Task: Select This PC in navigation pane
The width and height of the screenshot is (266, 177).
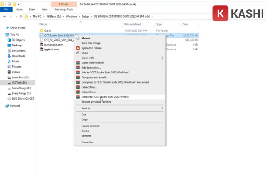Action: (15, 35)
